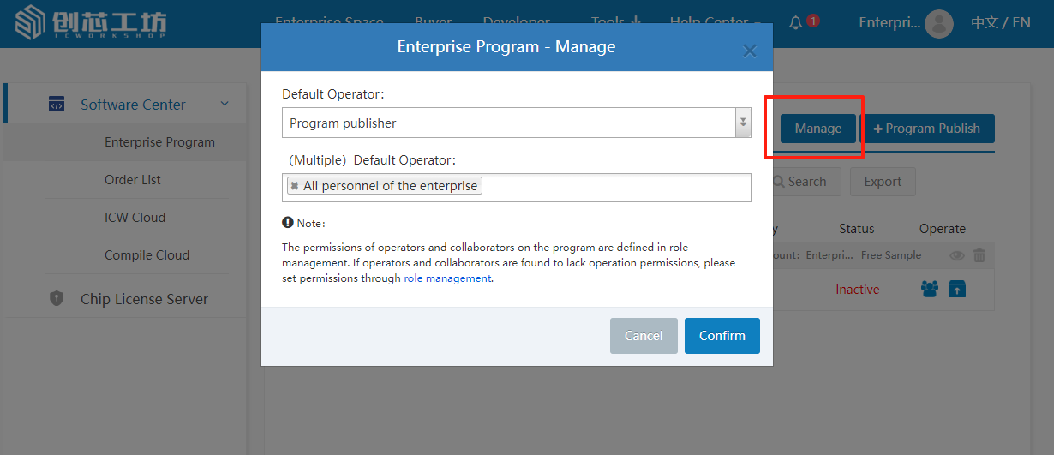This screenshot has height=455, width=1054.
Task: Switch language with the 中文 / EN toggle
Action: click(1000, 23)
